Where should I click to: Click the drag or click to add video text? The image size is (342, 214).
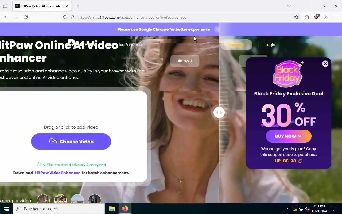point(71,127)
